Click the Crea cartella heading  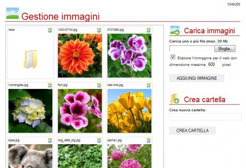[x=205, y=100]
